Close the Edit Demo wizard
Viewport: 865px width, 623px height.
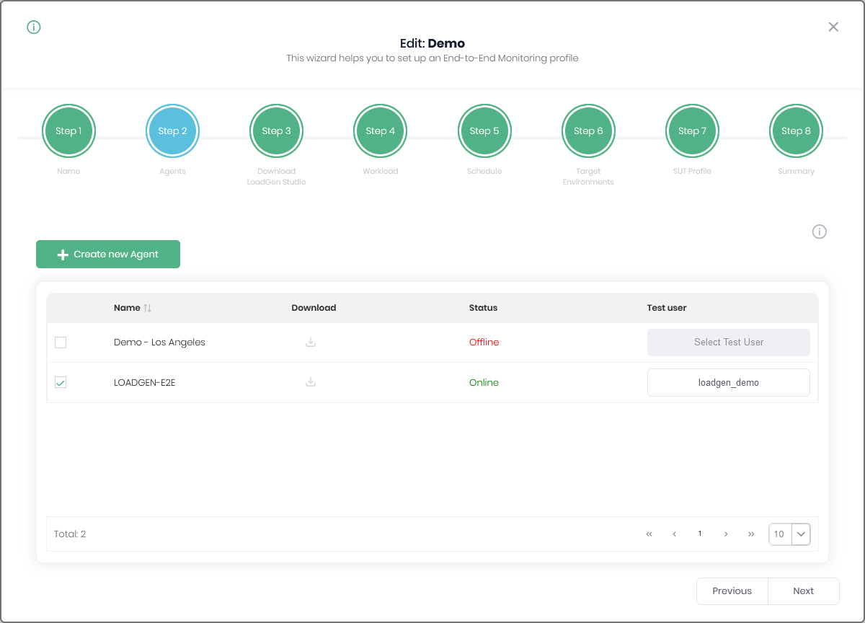pos(833,27)
